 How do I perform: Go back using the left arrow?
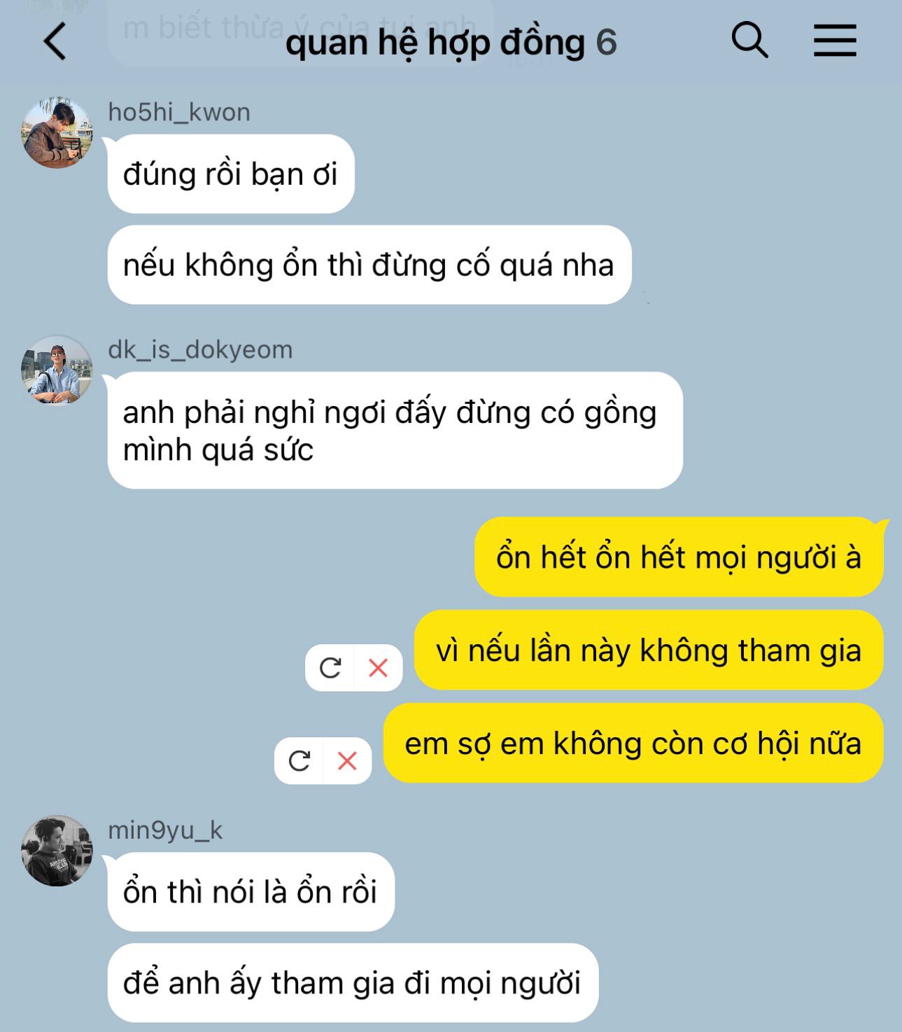click(x=55, y=41)
